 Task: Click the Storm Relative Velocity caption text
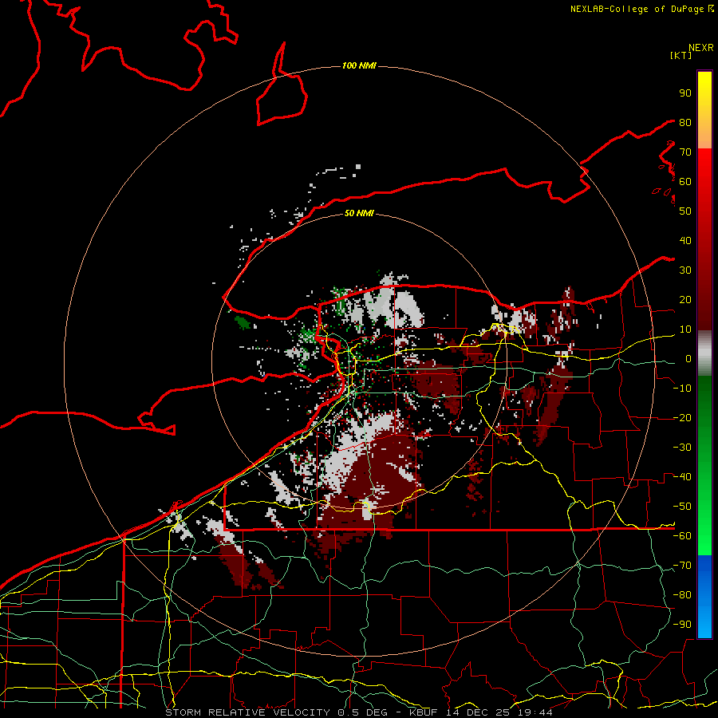click(x=359, y=712)
